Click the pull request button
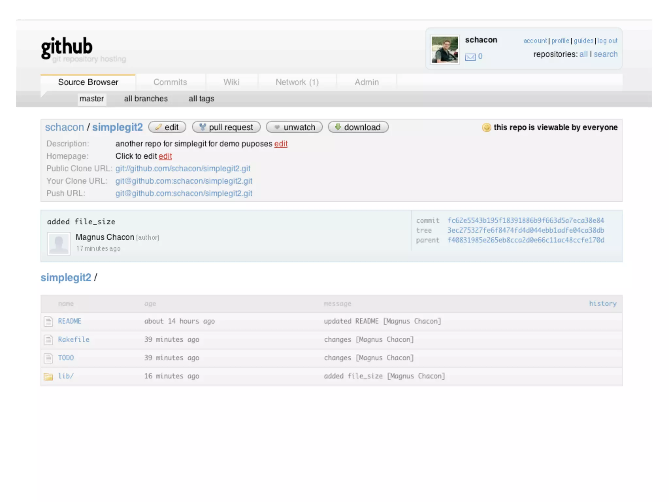The image size is (669, 502). point(226,127)
